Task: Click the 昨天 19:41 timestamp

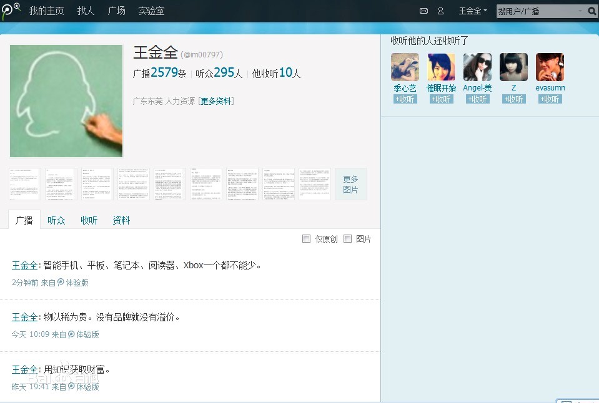Action: tap(30, 387)
